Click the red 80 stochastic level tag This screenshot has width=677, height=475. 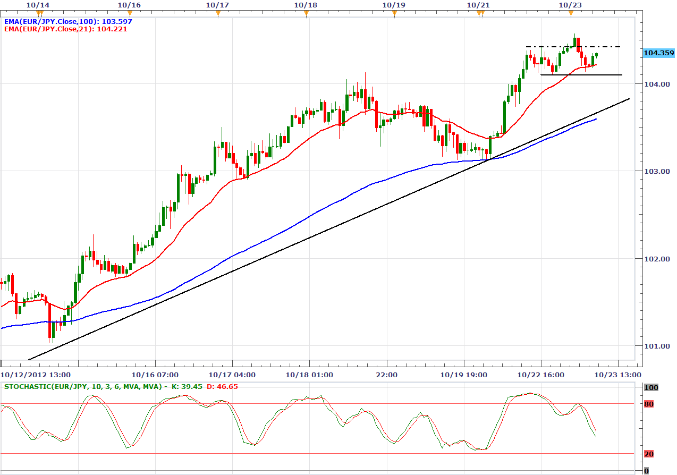[x=649, y=404]
